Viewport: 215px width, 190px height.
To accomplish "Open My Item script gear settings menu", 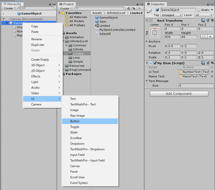I will coord(212,63).
